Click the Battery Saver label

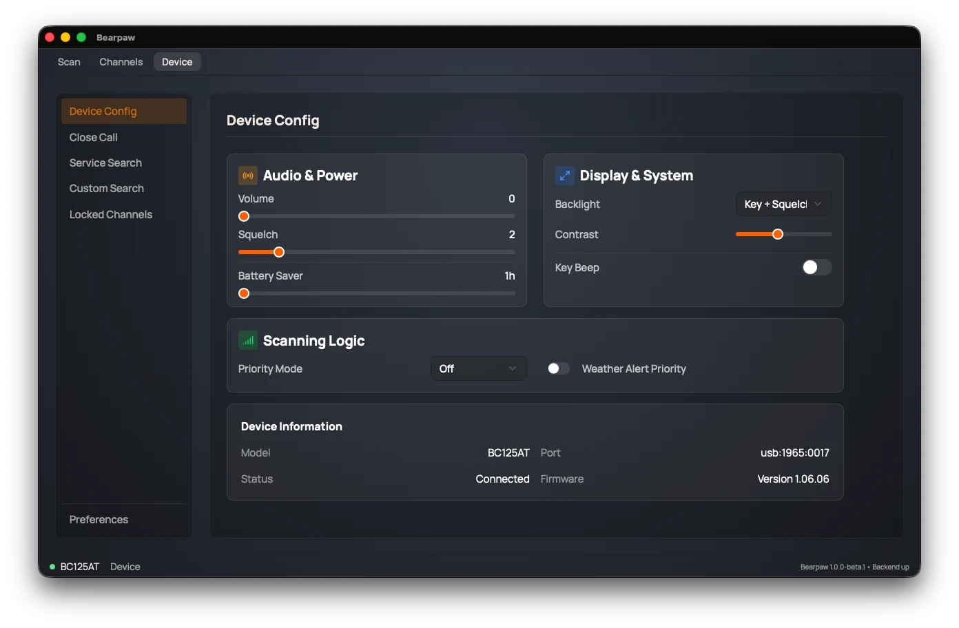pos(271,275)
